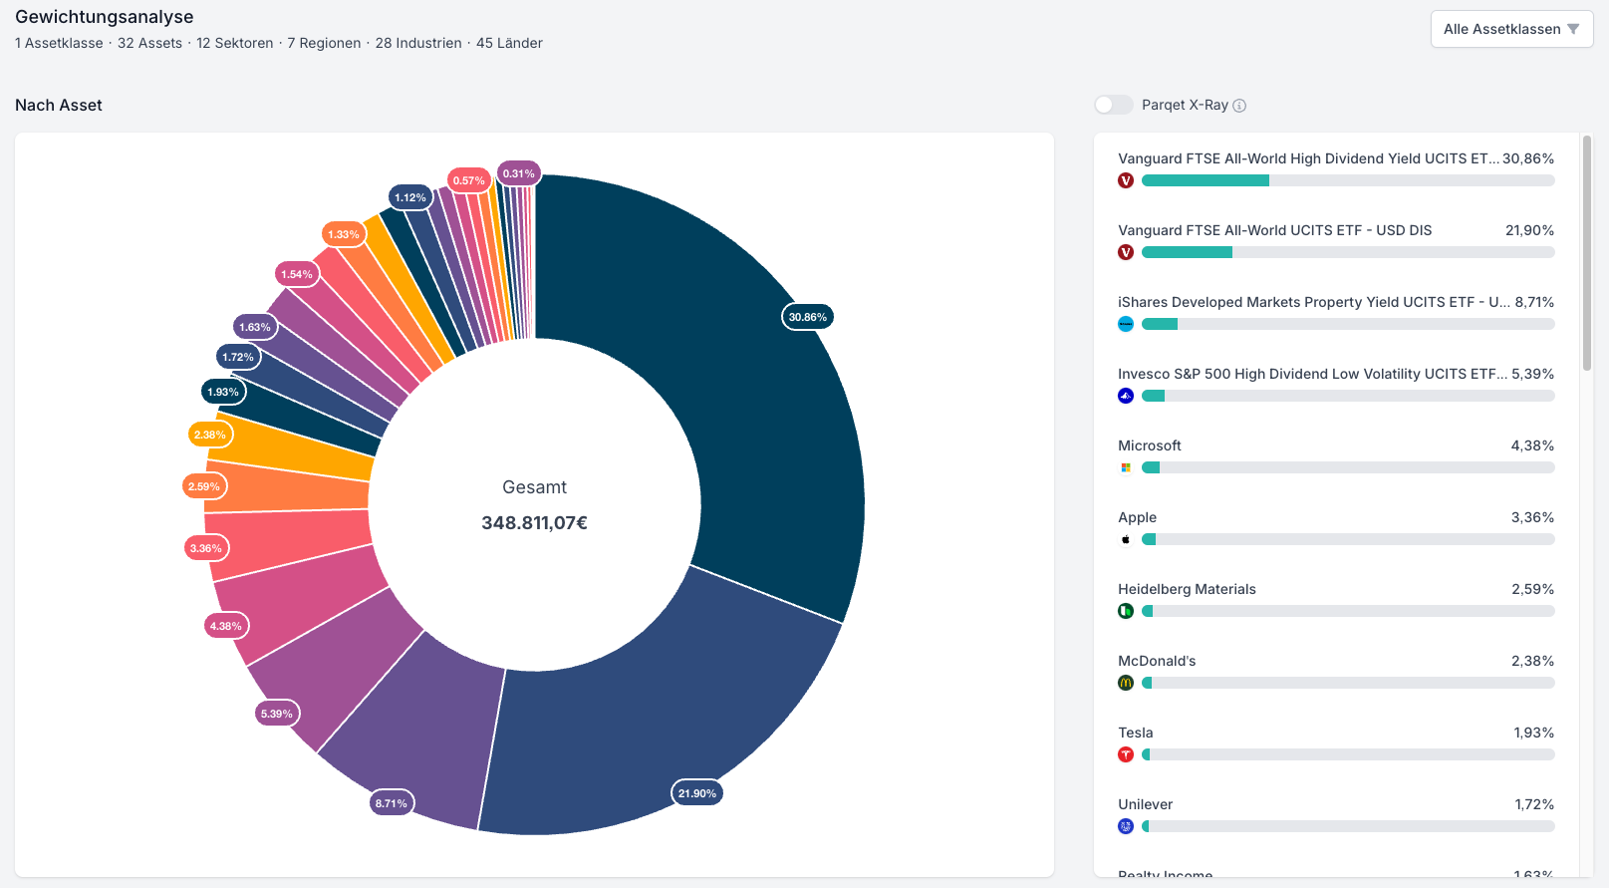Image resolution: width=1609 pixels, height=888 pixels.
Task: Click the 0.57% chart label
Action: point(468,180)
